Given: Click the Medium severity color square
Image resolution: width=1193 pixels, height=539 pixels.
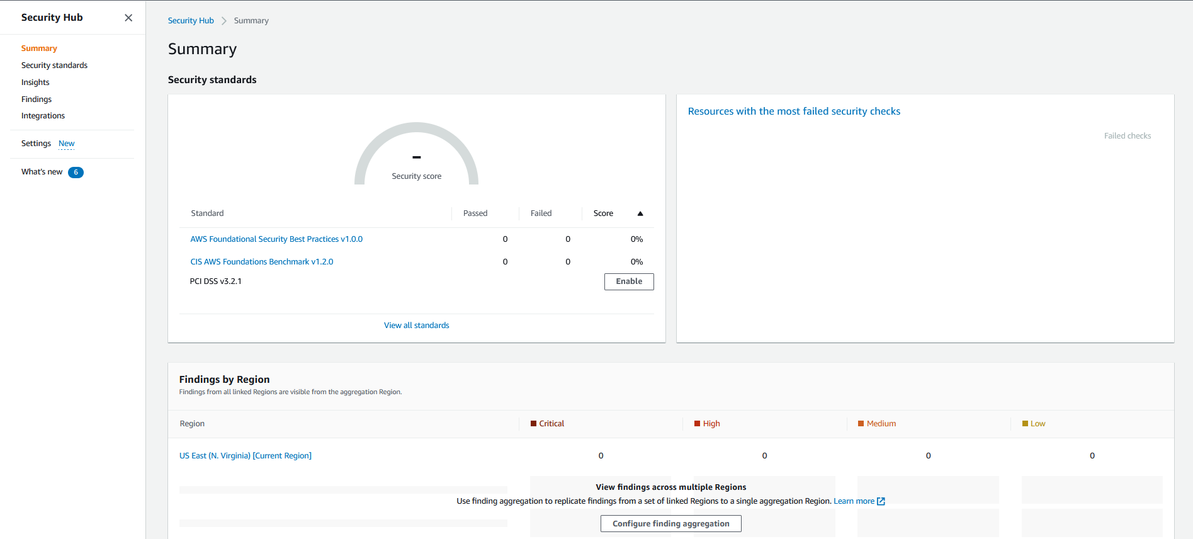Looking at the screenshot, I should coord(861,424).
